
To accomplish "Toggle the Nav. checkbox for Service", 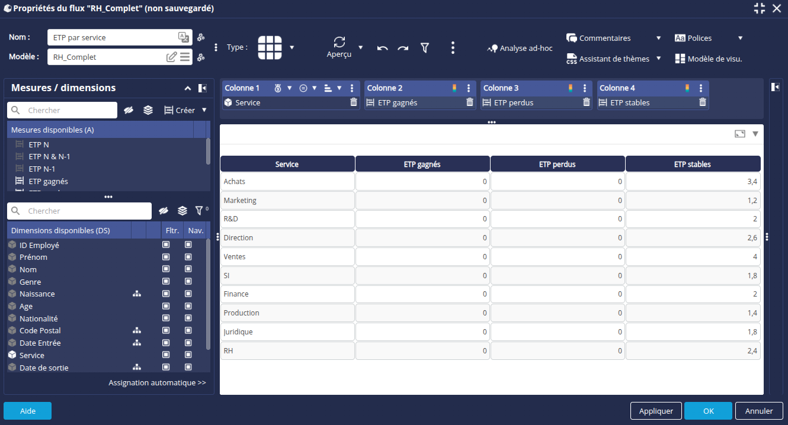I will click(x=188, y=355).
